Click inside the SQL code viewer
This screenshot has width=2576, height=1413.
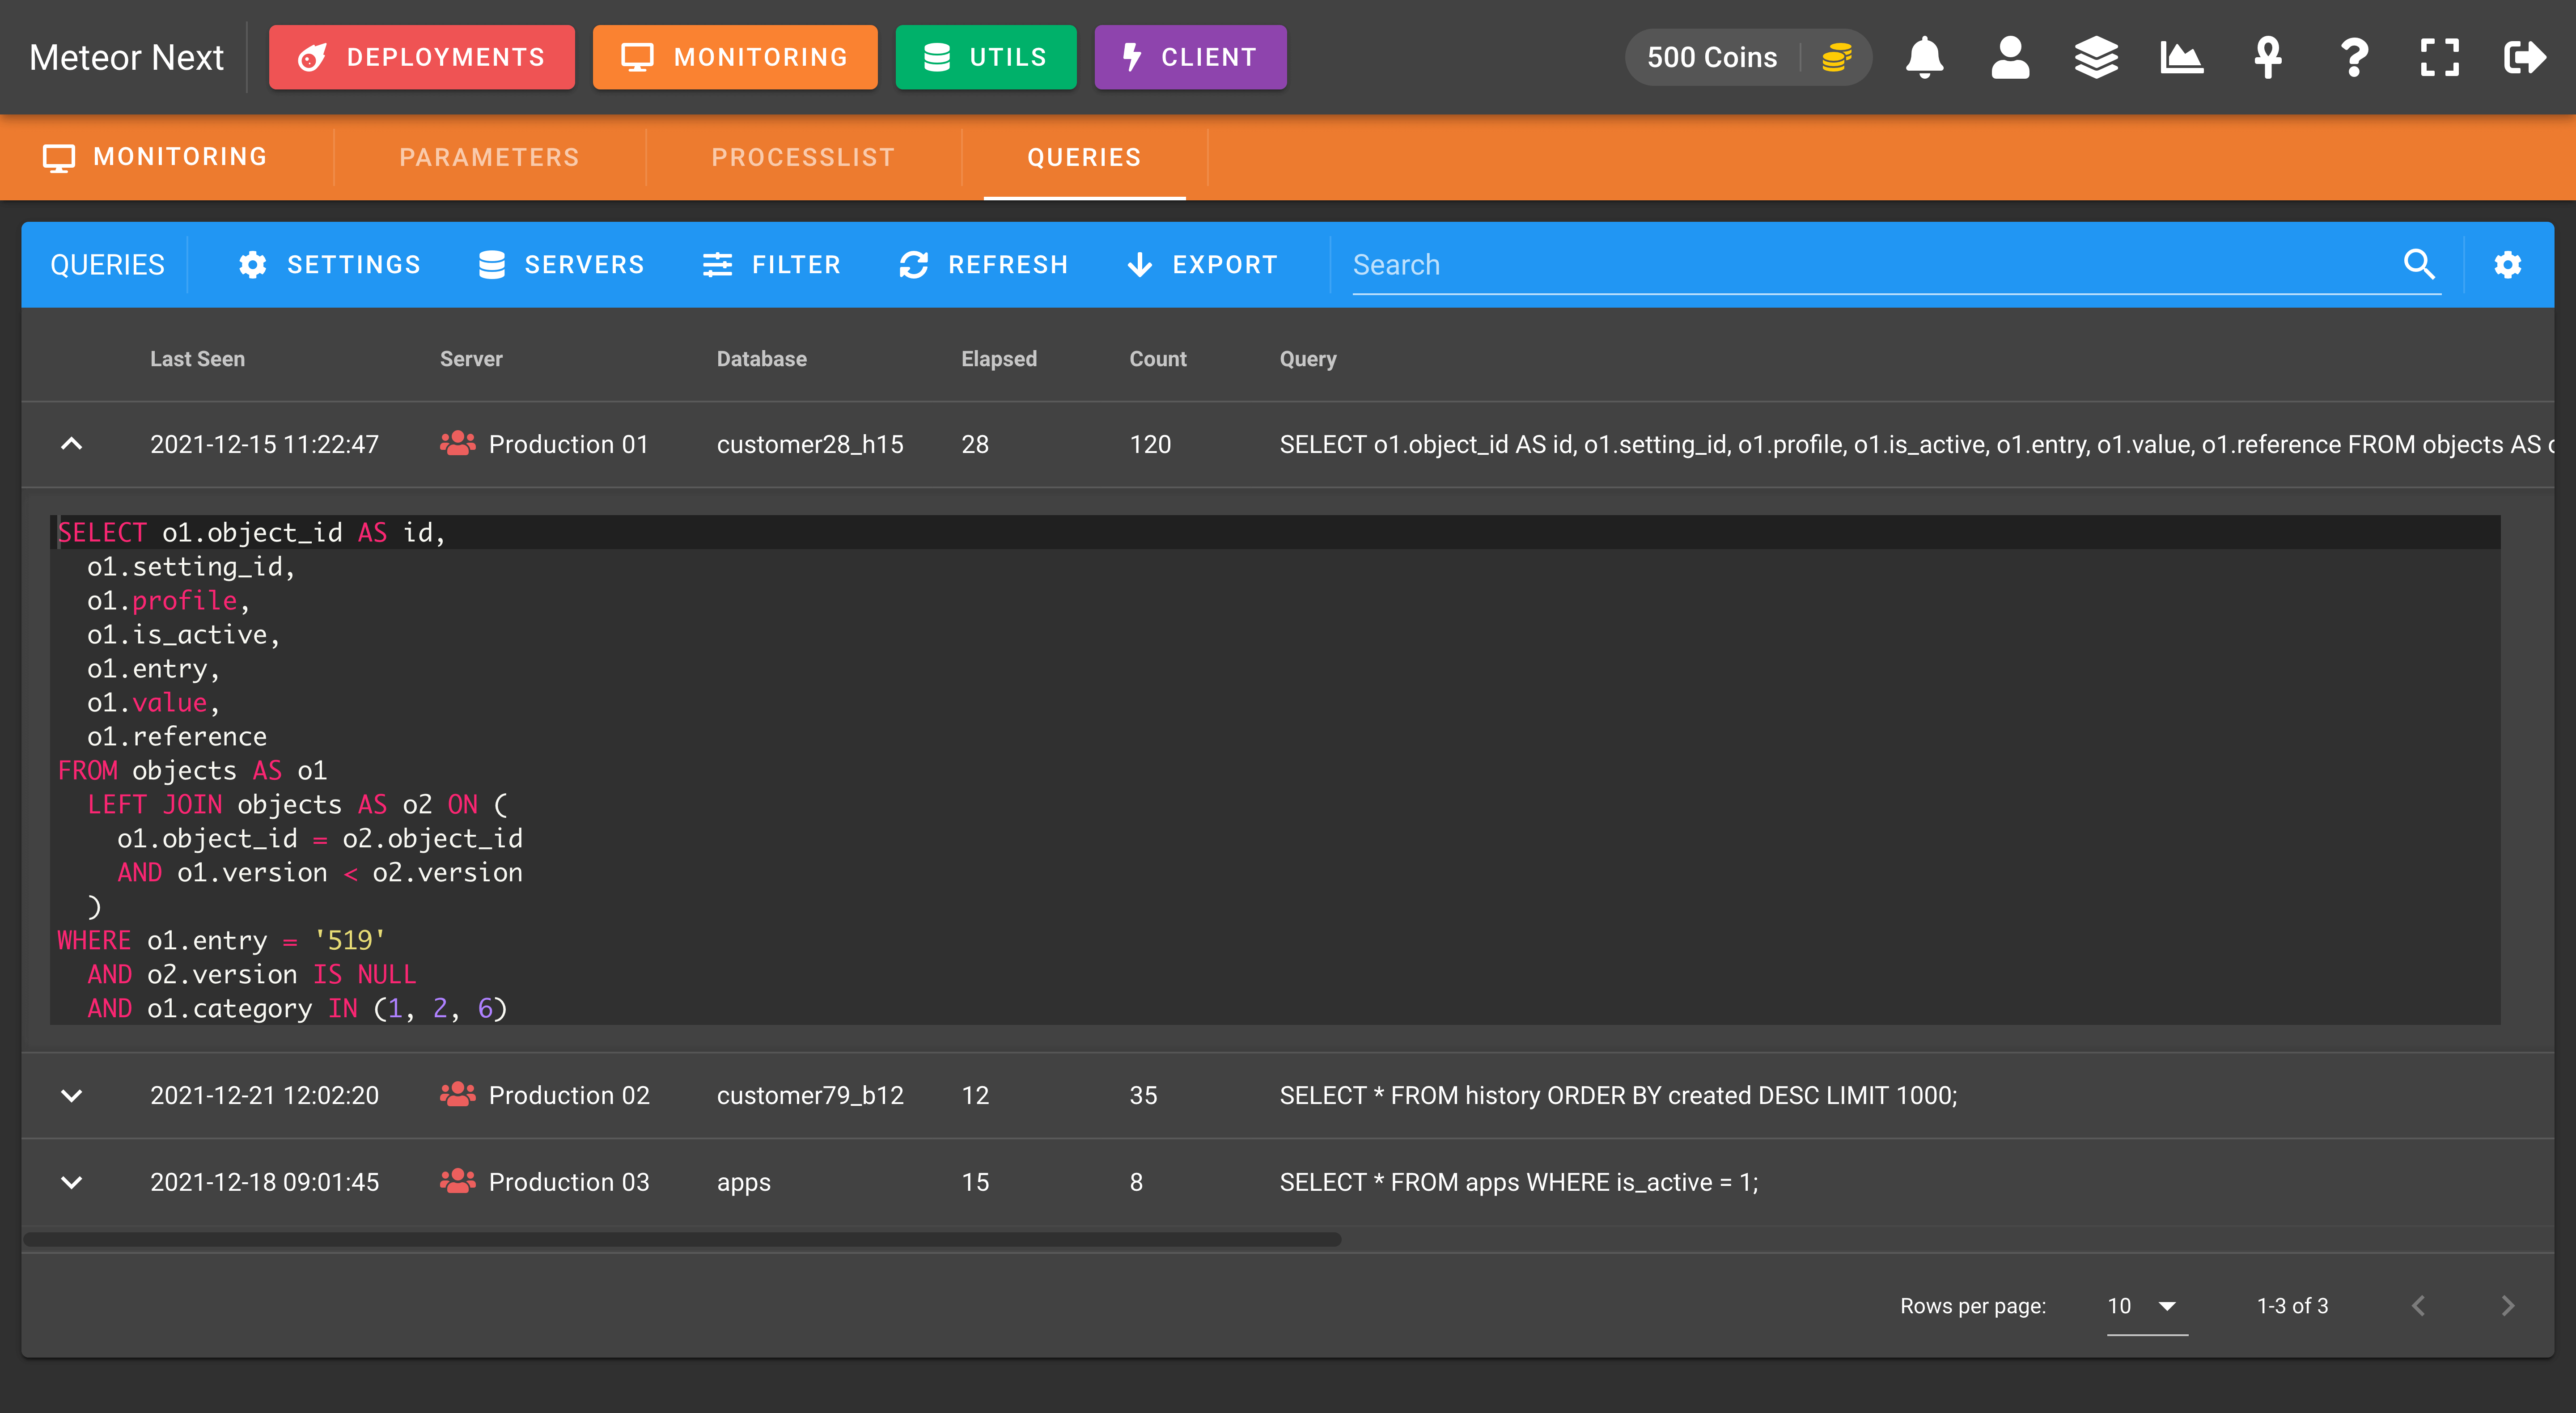[1275, 769]
